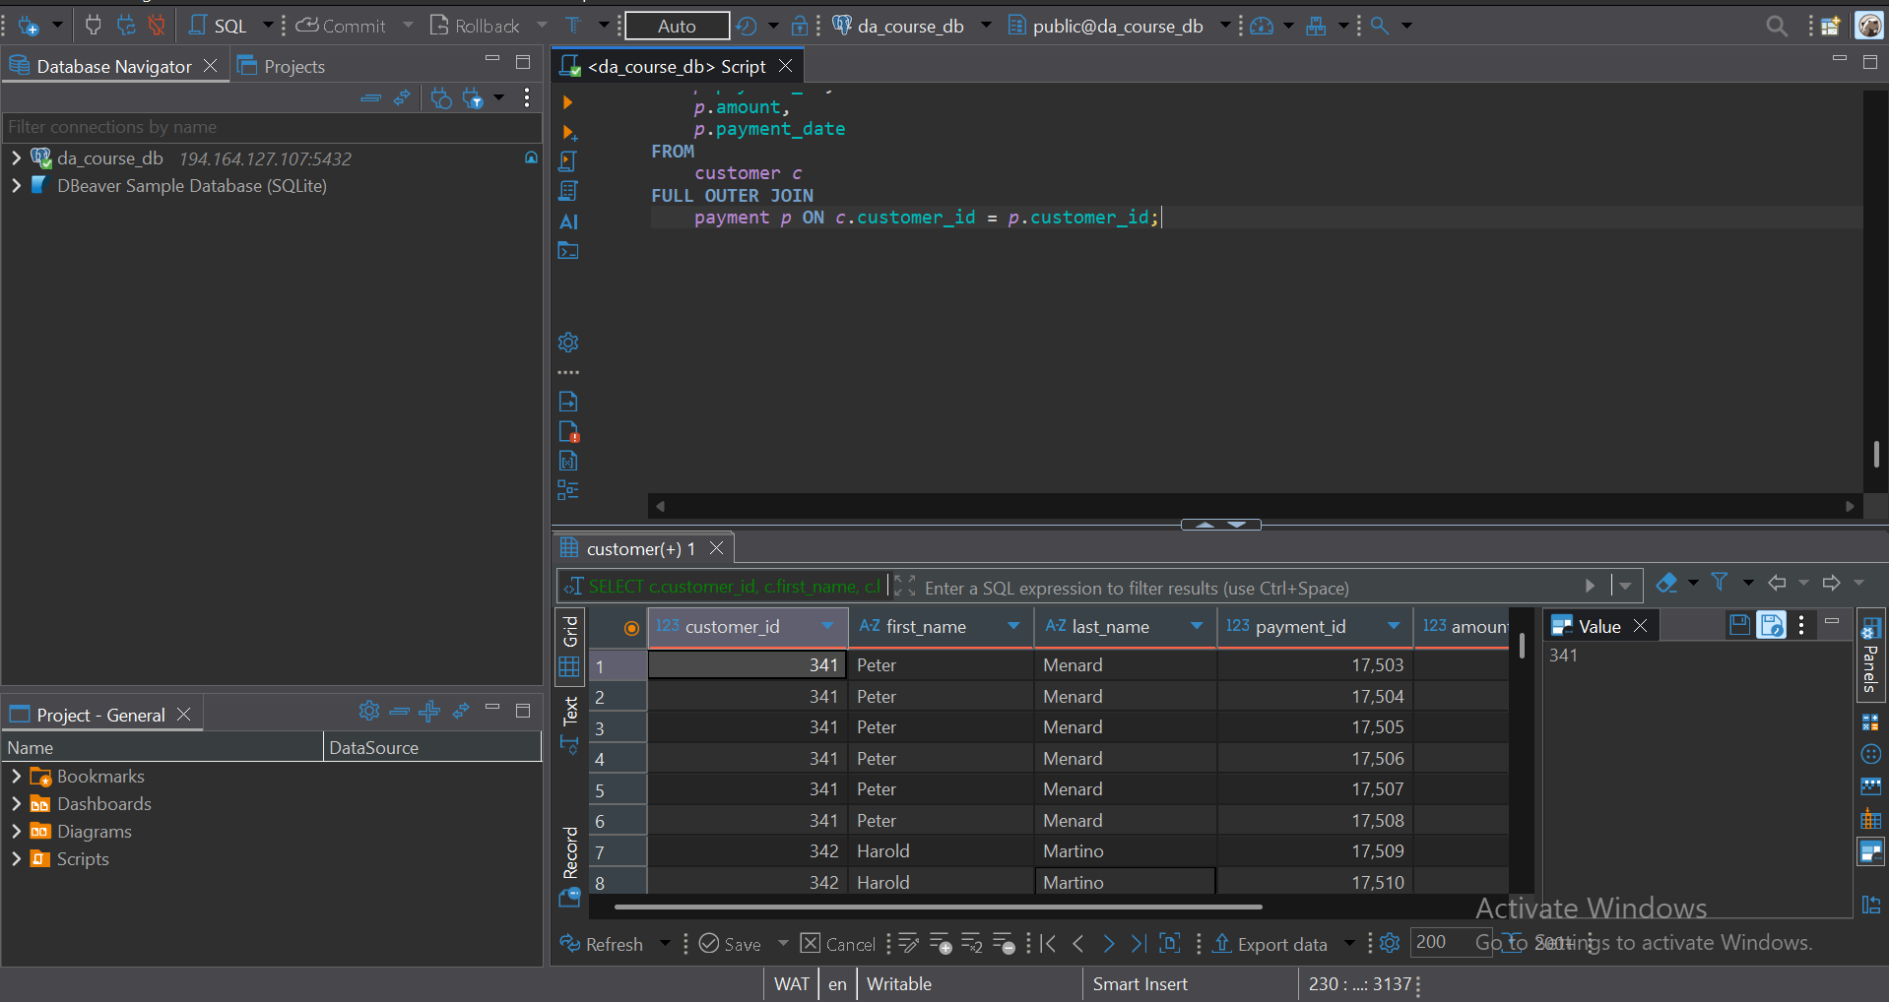Open transaction log clock icon
This screenshot has height=1002, width=1889.
tap(747, 26)
